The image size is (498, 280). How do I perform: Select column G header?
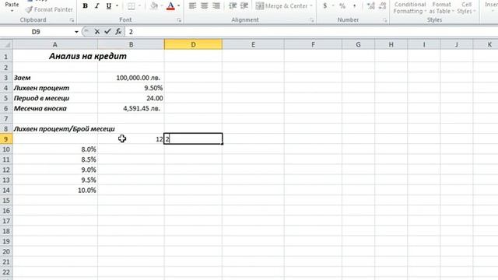point(358,45)
